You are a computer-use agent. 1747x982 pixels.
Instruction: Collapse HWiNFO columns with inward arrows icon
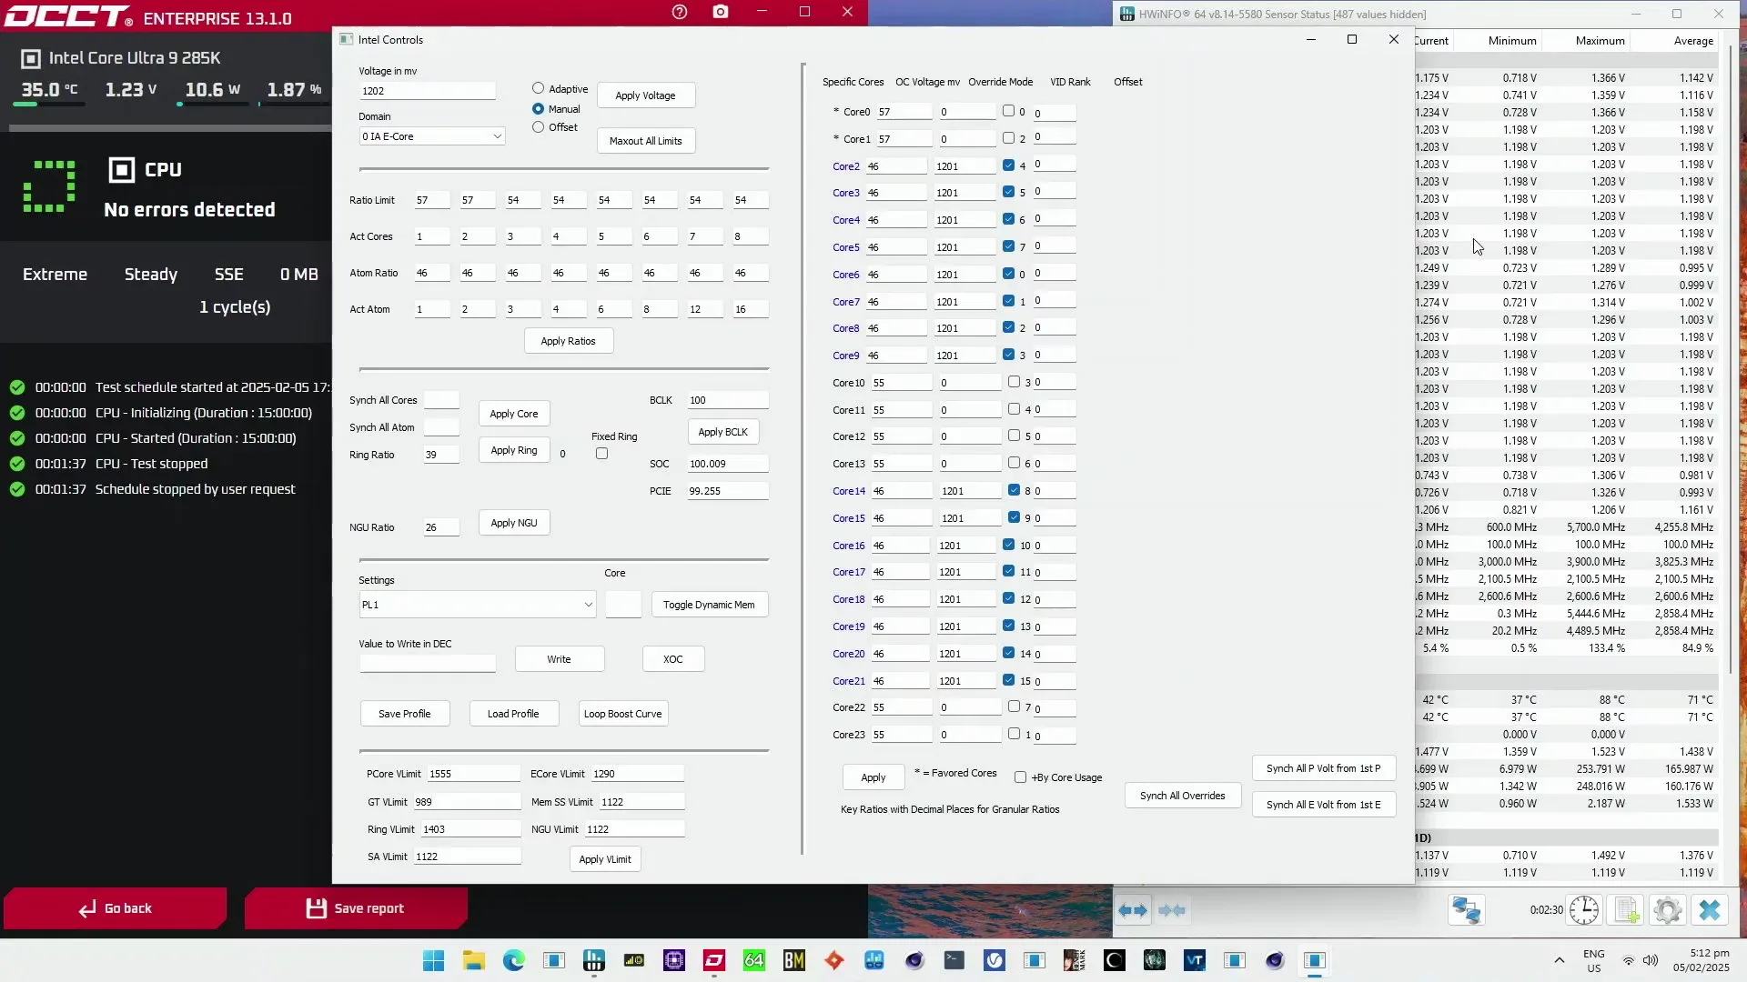[x=1172, y=910]
